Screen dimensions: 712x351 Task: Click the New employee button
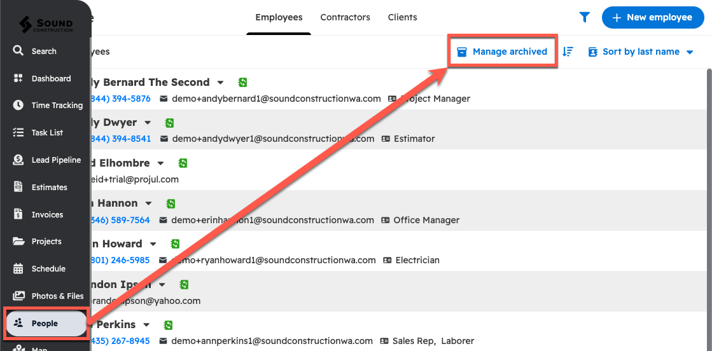coord(652,18)
